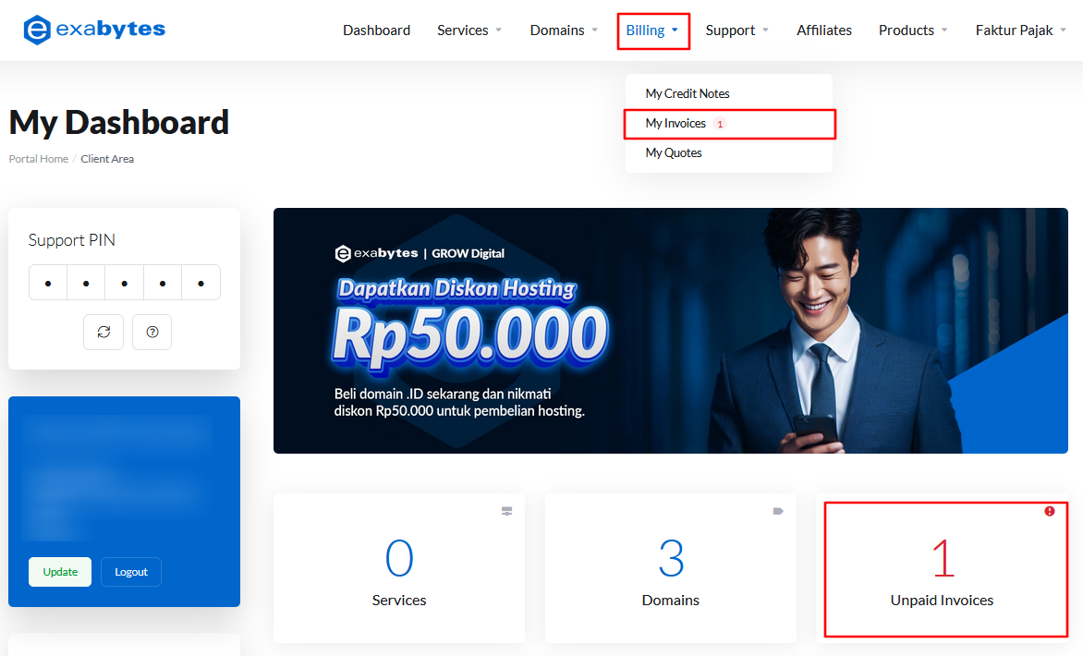Click the My Invoices count badge
1083x656 pixels.
coord(720,125)
